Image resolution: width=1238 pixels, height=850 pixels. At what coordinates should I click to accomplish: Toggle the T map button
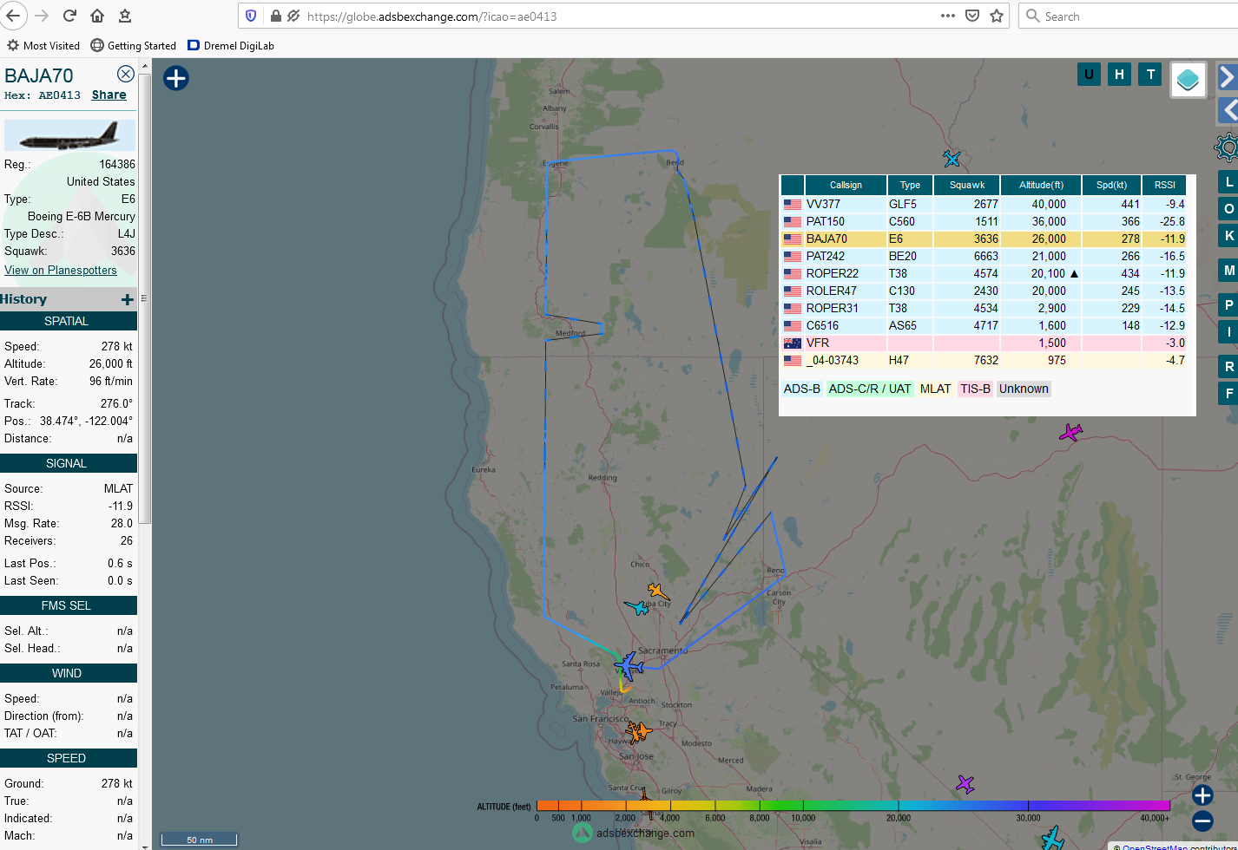point(1151,75)
